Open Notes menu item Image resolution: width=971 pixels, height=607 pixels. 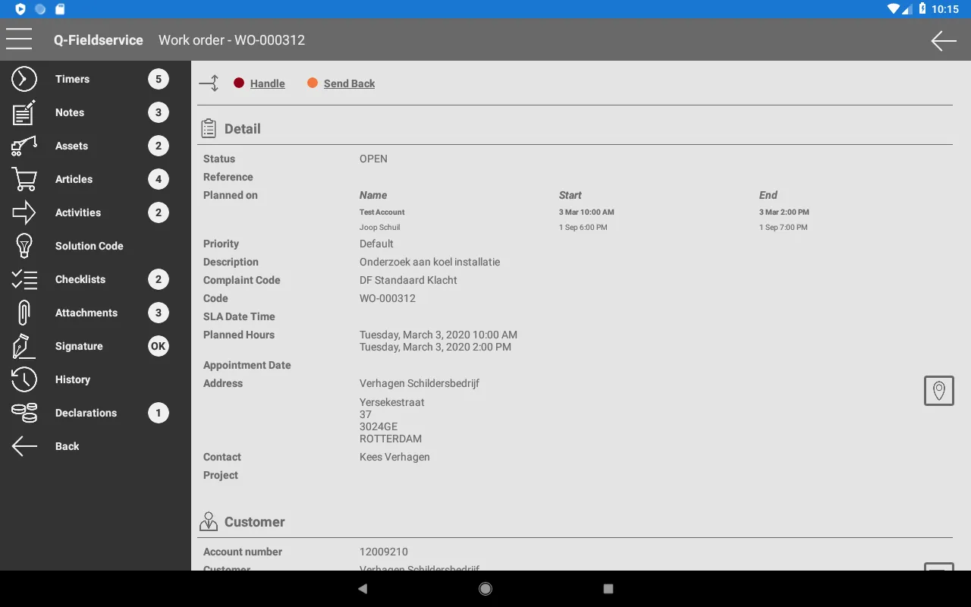(96, 112)
